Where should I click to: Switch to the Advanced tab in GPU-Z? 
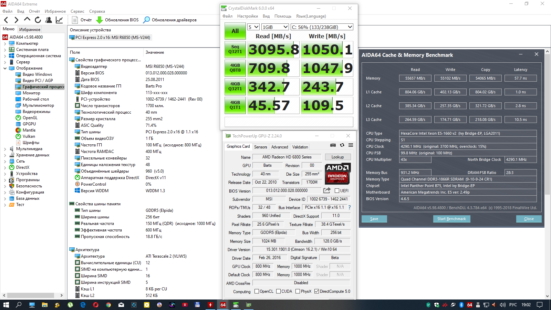pyautogui.click(x=280, y=147)
